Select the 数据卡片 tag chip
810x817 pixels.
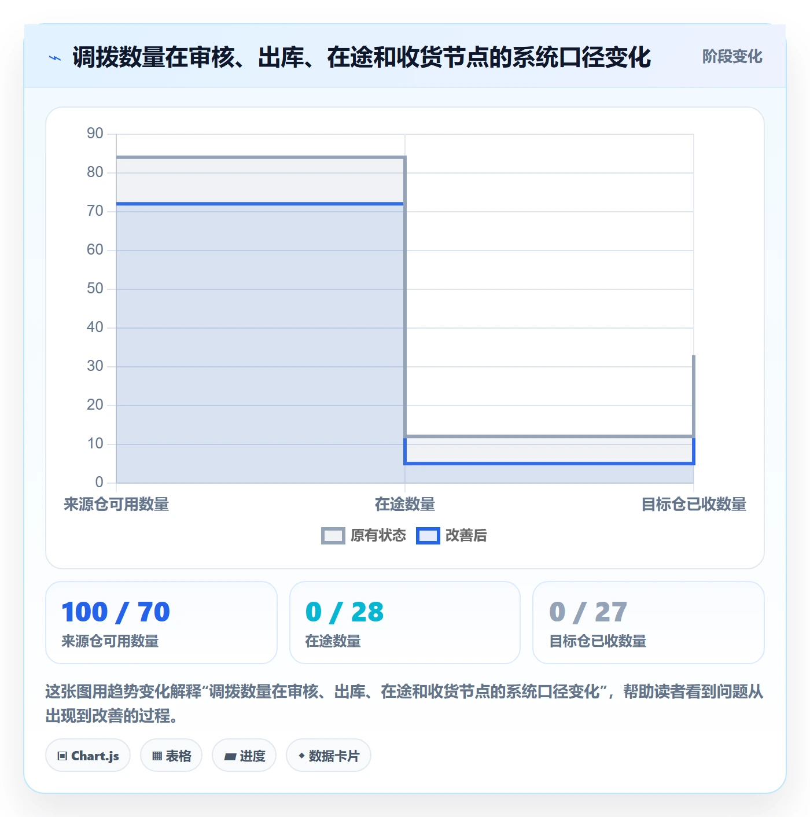329,756
